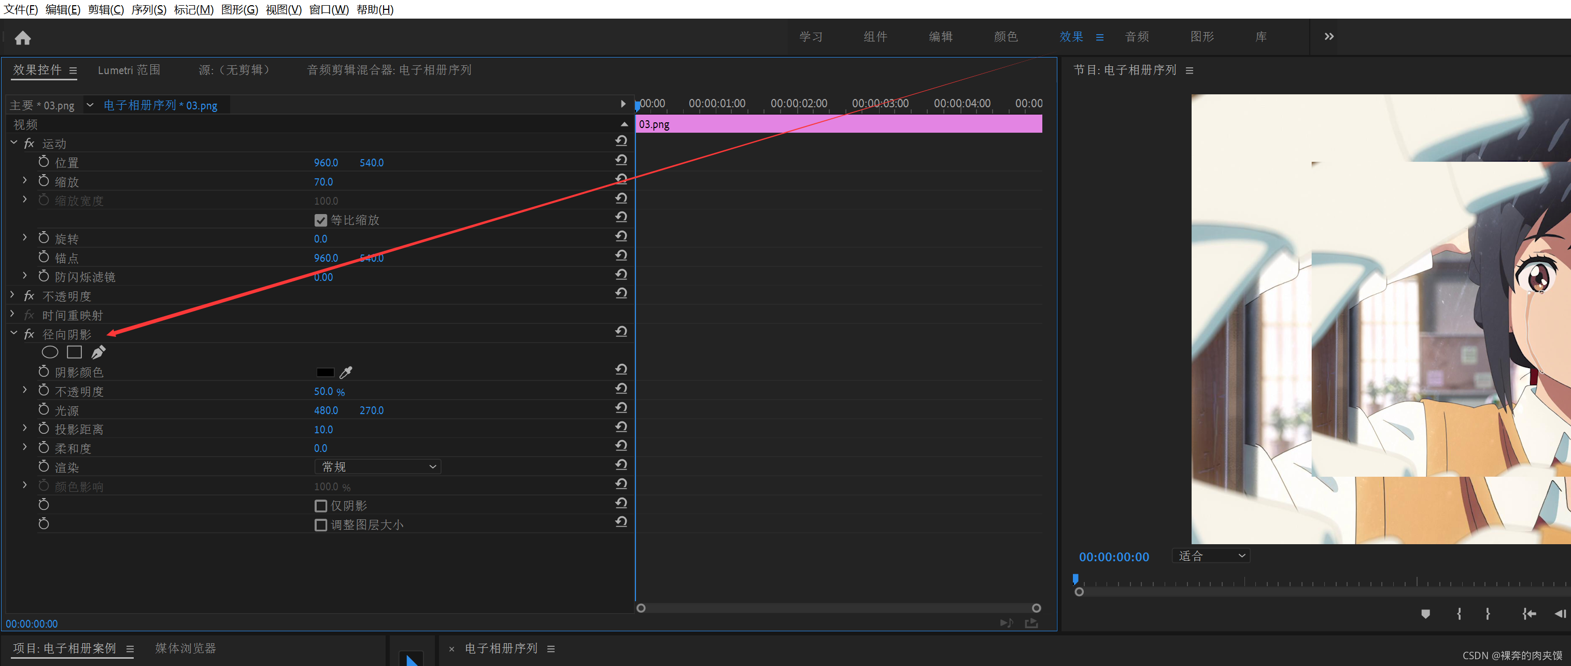Screen dimensions: 1571x666
Task: Reset the 位置 parameter
Action: click(621, 160)
